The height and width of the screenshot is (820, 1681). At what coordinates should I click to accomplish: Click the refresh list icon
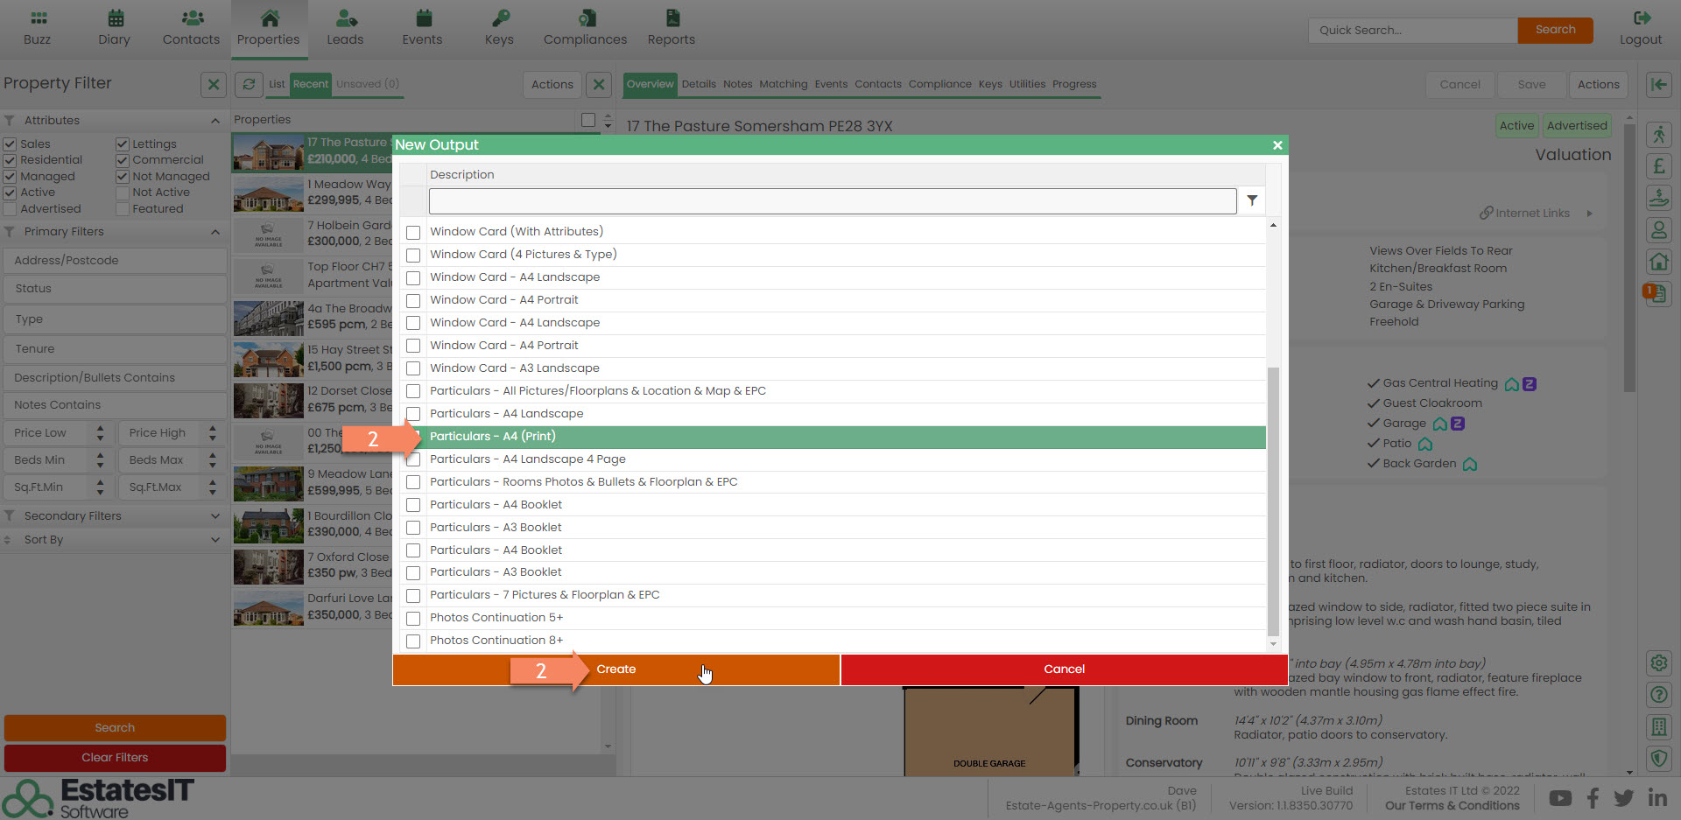click(x=250, y=84)
